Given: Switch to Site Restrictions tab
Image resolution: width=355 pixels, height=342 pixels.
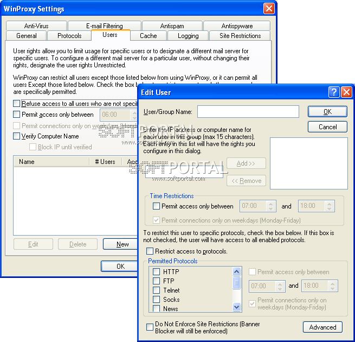Looking at the screenshot, I should (x=240, y=36).
